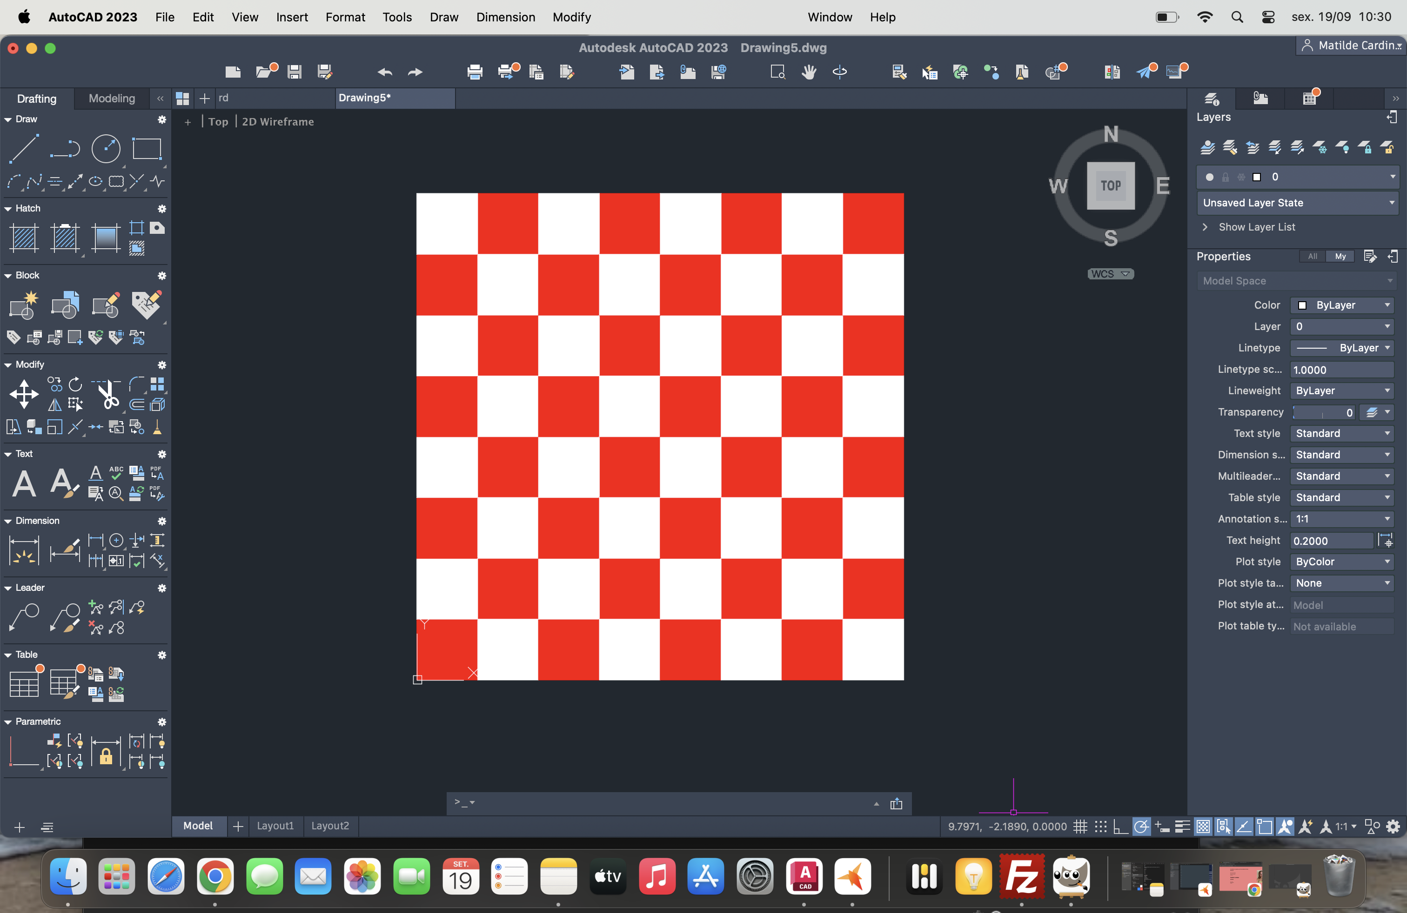Toggle ortho mode in status bar
Image resolution: width=1407 pixels, height=913 pixels.
tap(1120, 827)
